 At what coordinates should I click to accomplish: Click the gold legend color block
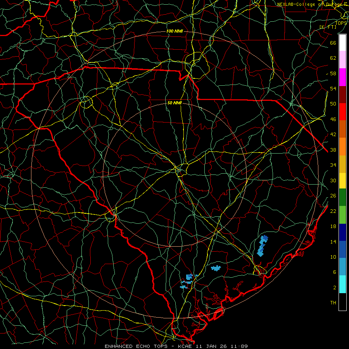pos(342,164)
